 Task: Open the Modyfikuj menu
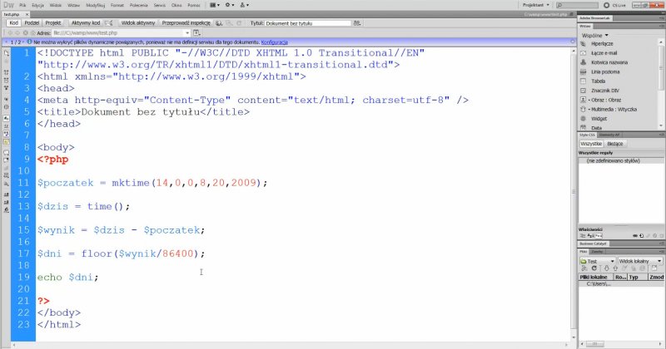(96, 4)
